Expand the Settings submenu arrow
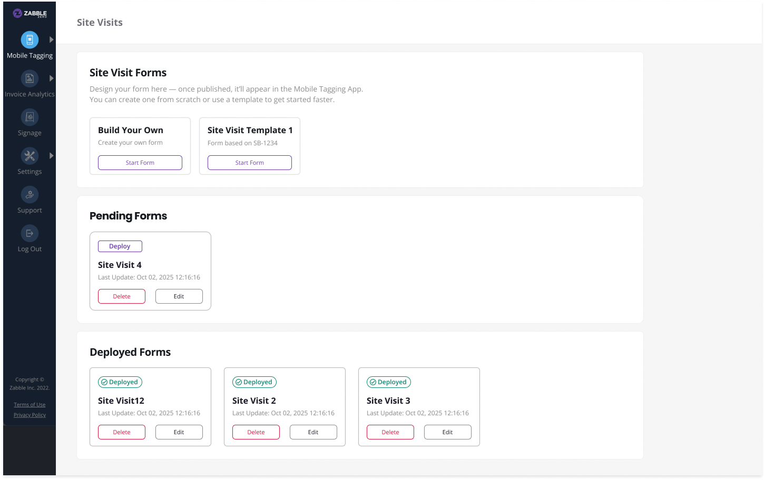 coord(51,156)
